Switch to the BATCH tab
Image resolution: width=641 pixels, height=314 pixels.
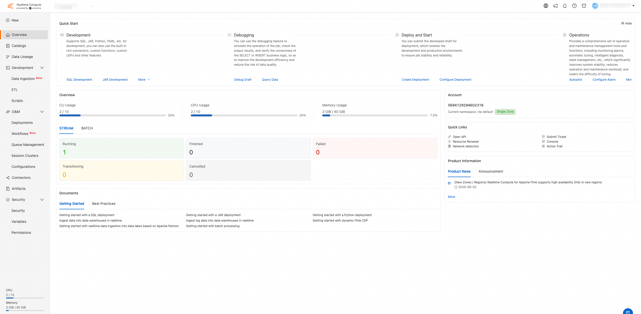click(x=87, y=128)
